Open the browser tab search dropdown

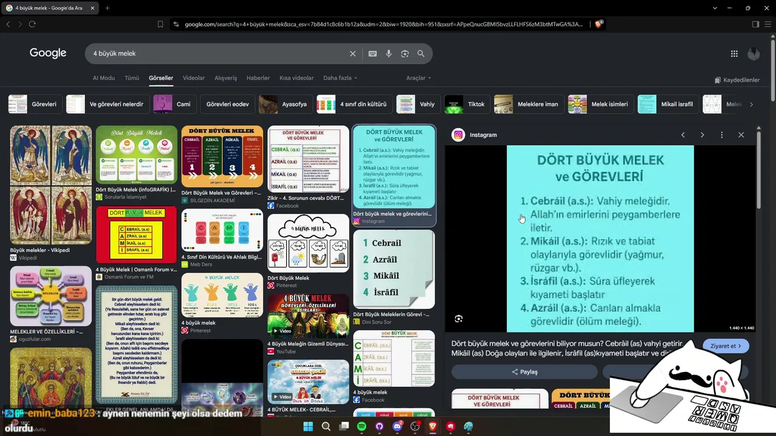tap(715, 8)
